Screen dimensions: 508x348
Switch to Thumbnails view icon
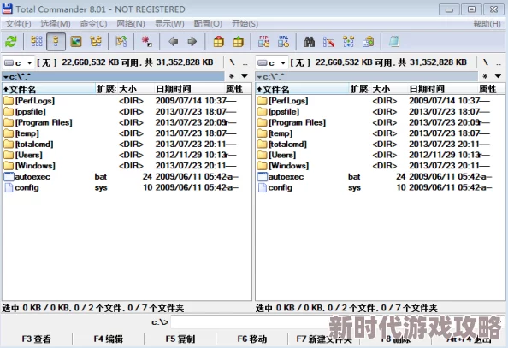click(76, 42)
